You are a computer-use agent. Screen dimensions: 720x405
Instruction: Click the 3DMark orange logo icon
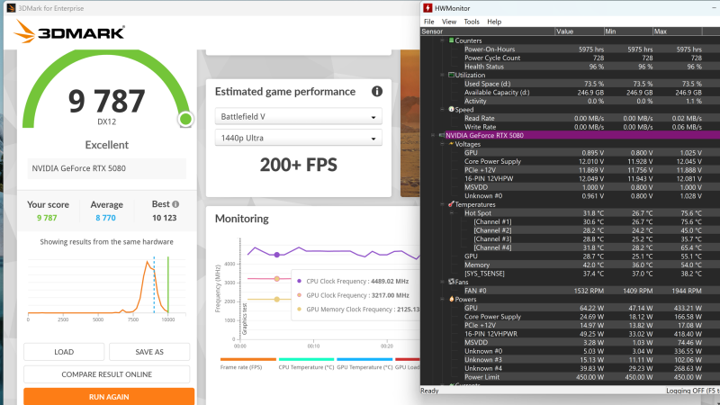pyautogui.click(x=24, y=31)
